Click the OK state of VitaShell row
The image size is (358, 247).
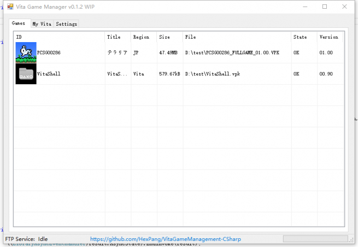click(296, 74)
